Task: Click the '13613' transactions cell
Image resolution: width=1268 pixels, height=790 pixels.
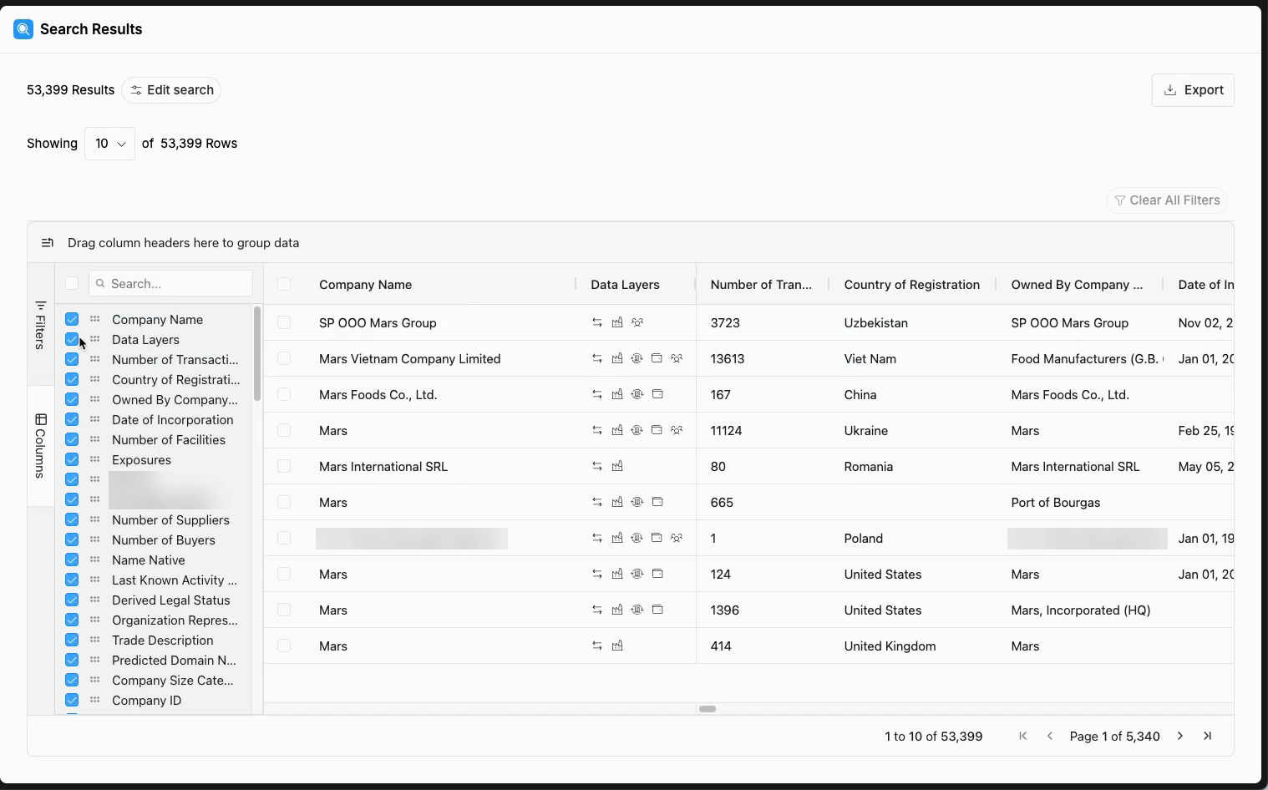Action: pyautogui.click(x=727, y=359)
